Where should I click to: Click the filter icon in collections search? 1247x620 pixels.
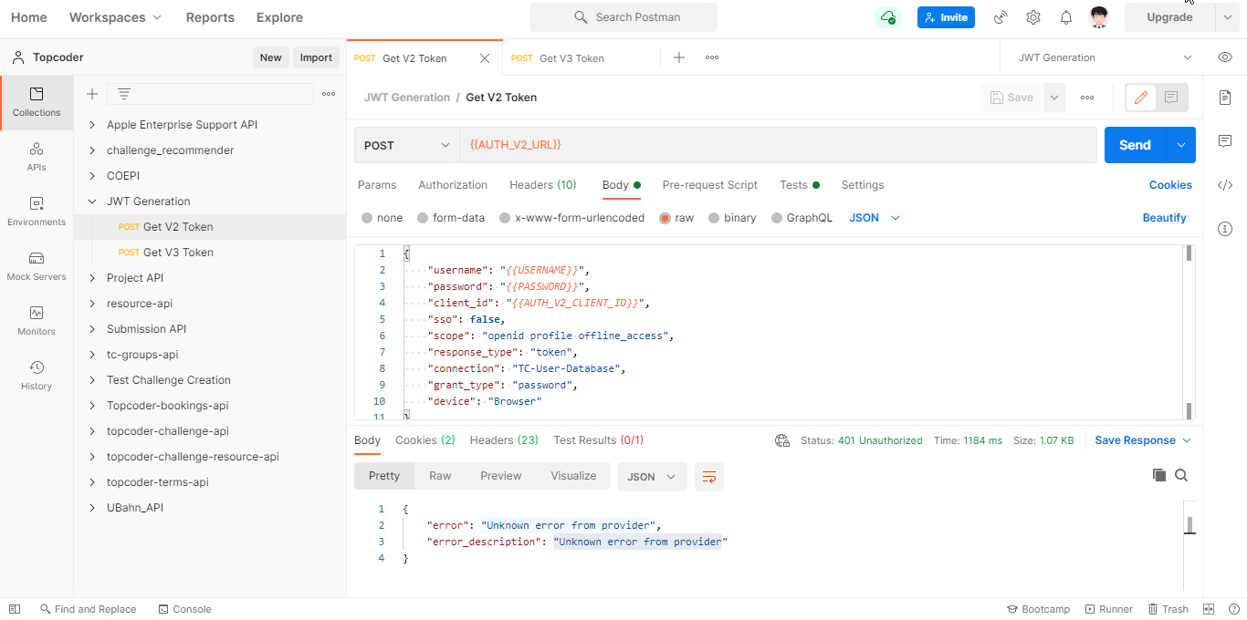(124, 94)
